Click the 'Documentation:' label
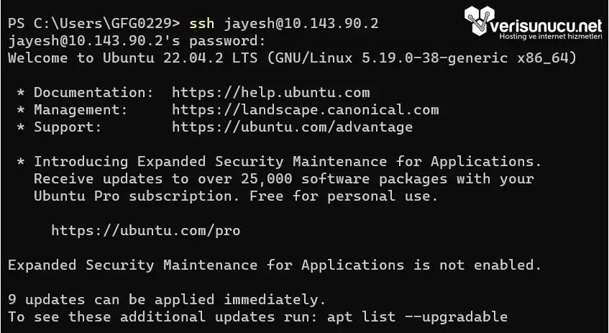 pos(93,93)
